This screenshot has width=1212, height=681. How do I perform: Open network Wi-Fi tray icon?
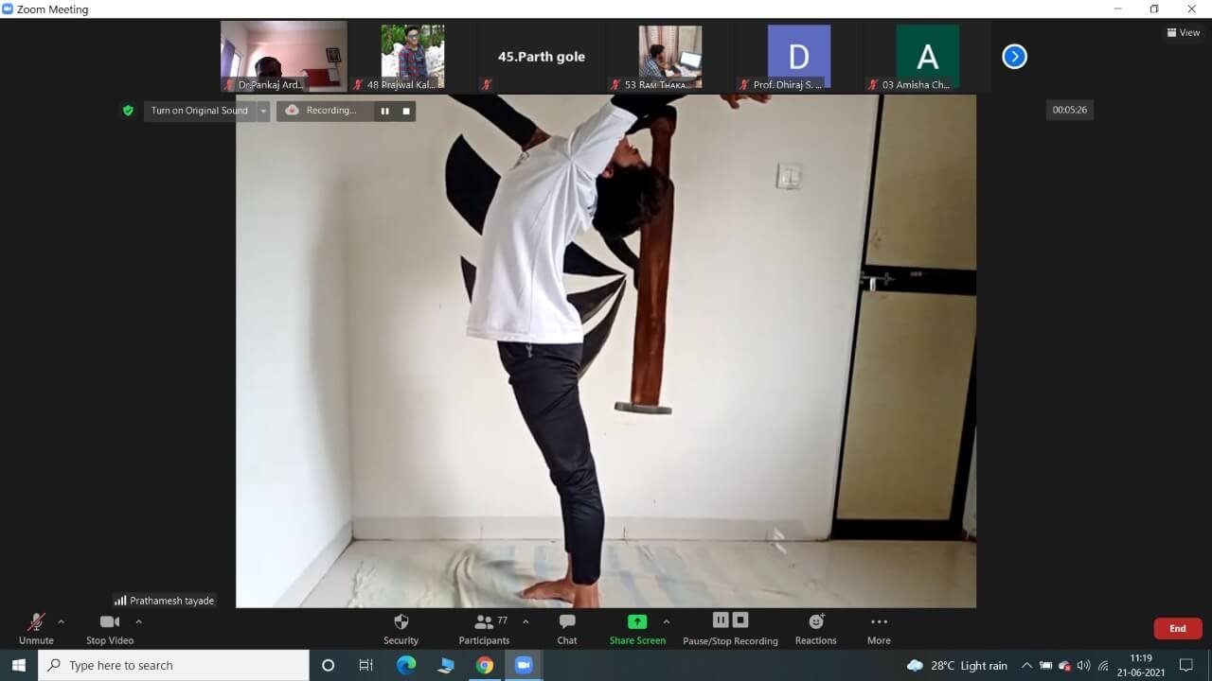click(1103, 665)
